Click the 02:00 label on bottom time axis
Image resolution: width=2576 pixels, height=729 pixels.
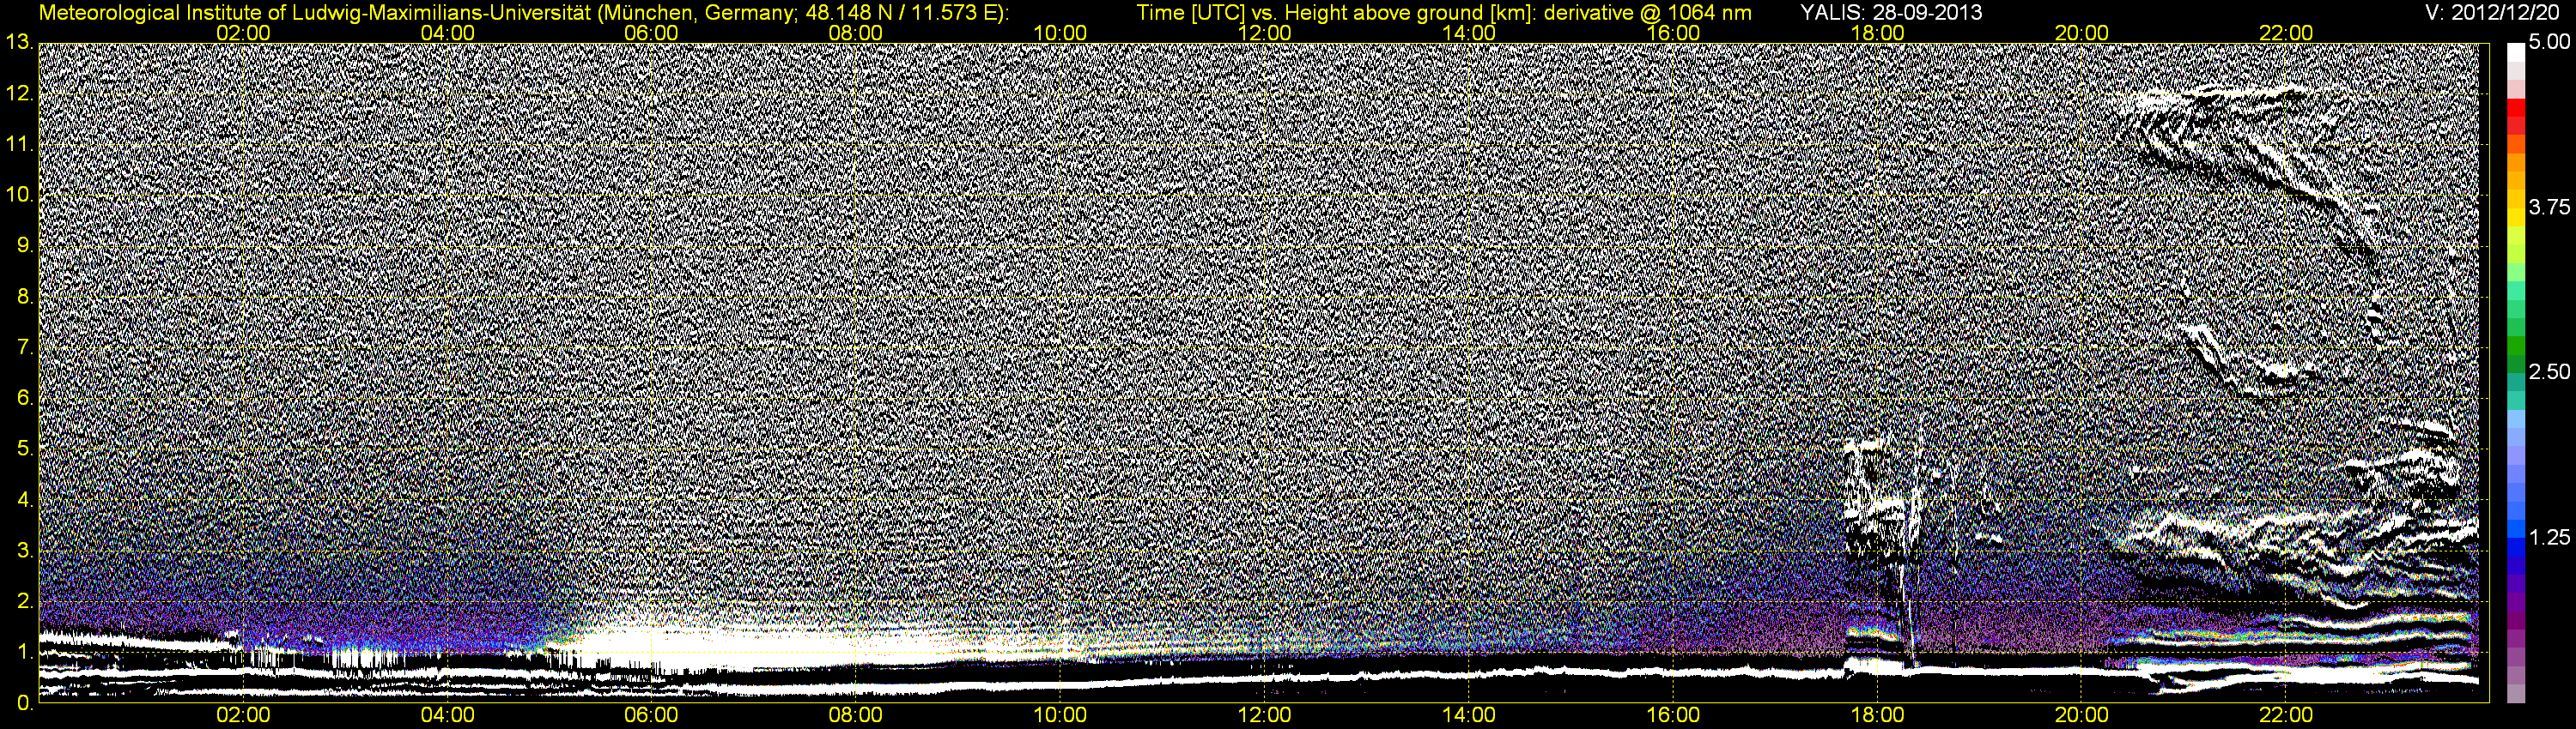244,716
